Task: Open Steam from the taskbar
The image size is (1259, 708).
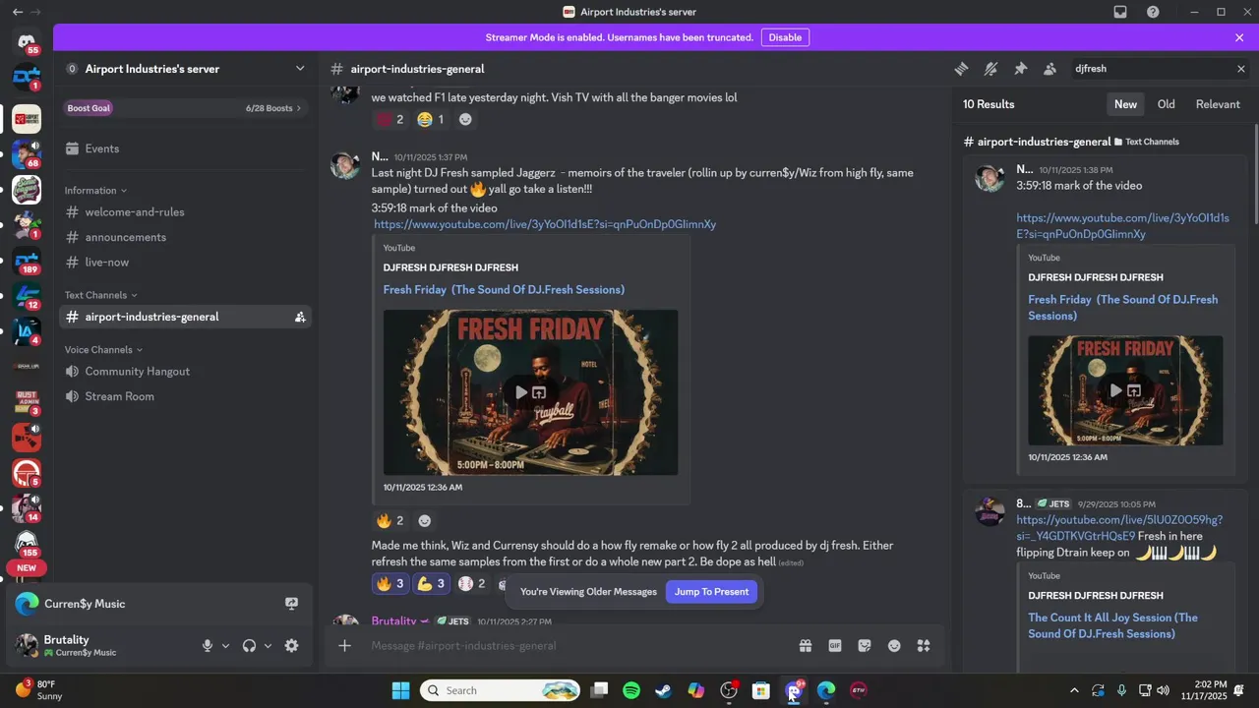Action: 664,690
